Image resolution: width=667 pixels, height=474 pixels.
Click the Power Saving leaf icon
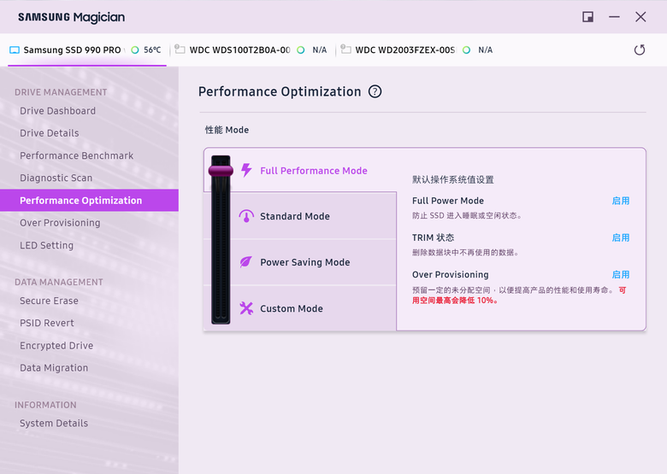coord(246,262)
